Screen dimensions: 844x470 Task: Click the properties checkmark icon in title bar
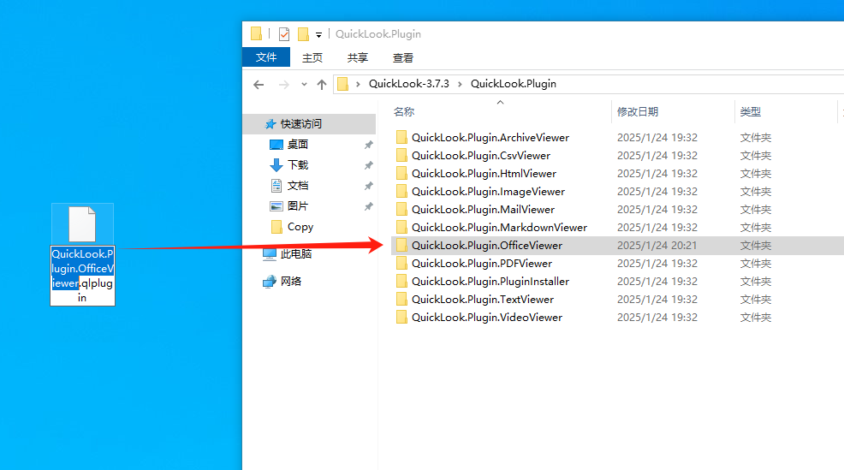pyautogui.click(x=284, y=34)
